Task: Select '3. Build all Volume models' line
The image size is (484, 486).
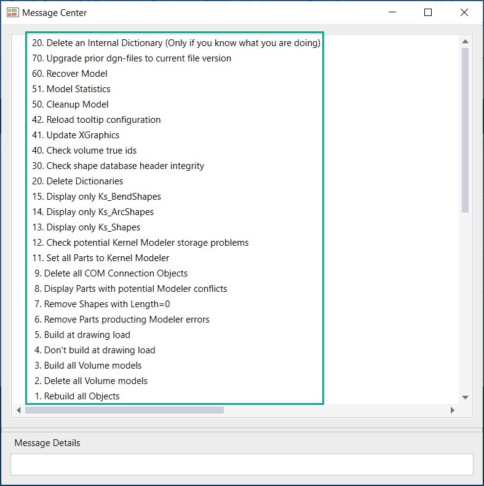Action: pyautogui.click(x=88, y=366)
